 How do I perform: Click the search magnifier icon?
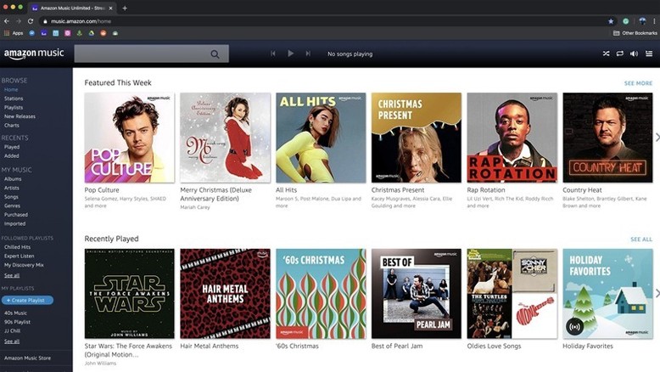215,54
